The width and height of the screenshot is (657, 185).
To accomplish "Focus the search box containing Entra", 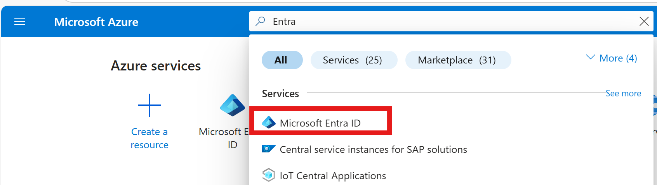I will click(427, 21).
